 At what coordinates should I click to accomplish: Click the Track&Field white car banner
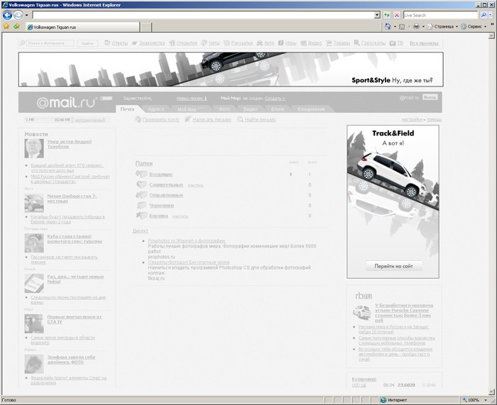[x=393, y=201]
